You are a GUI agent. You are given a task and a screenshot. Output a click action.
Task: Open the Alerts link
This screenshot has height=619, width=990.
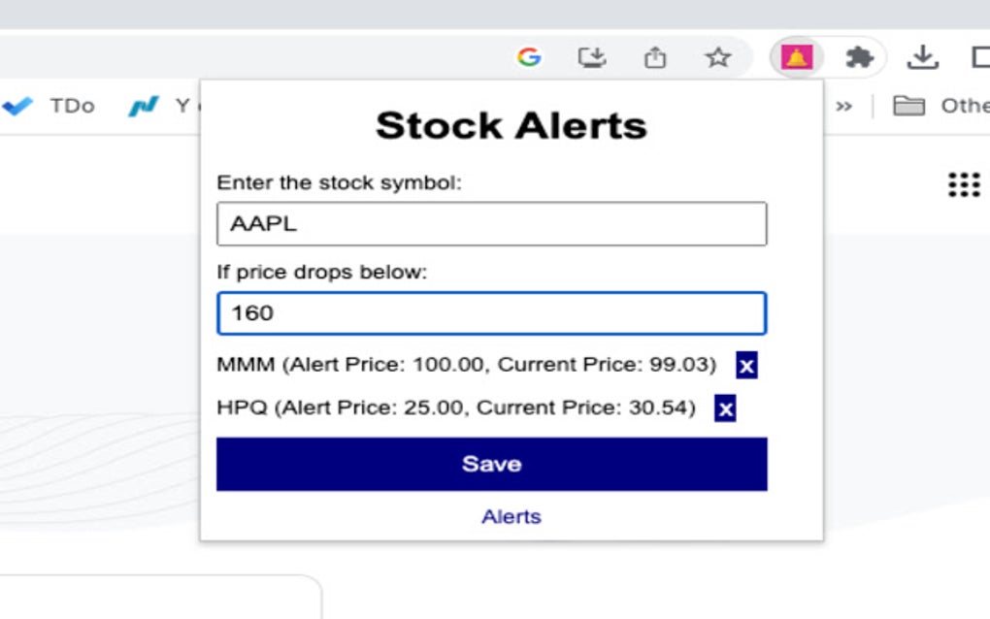coord(511,516)
